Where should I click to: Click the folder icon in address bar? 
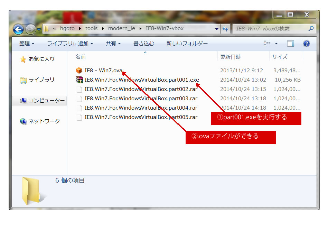tap(46, 29)
